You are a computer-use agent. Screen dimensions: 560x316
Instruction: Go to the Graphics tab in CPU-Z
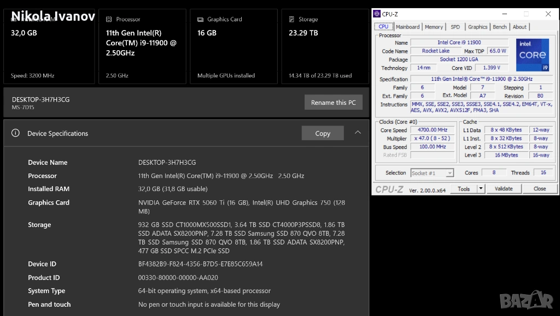pos(477,27)
